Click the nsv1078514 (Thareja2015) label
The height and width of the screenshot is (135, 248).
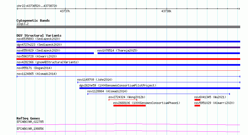[117, 50]
